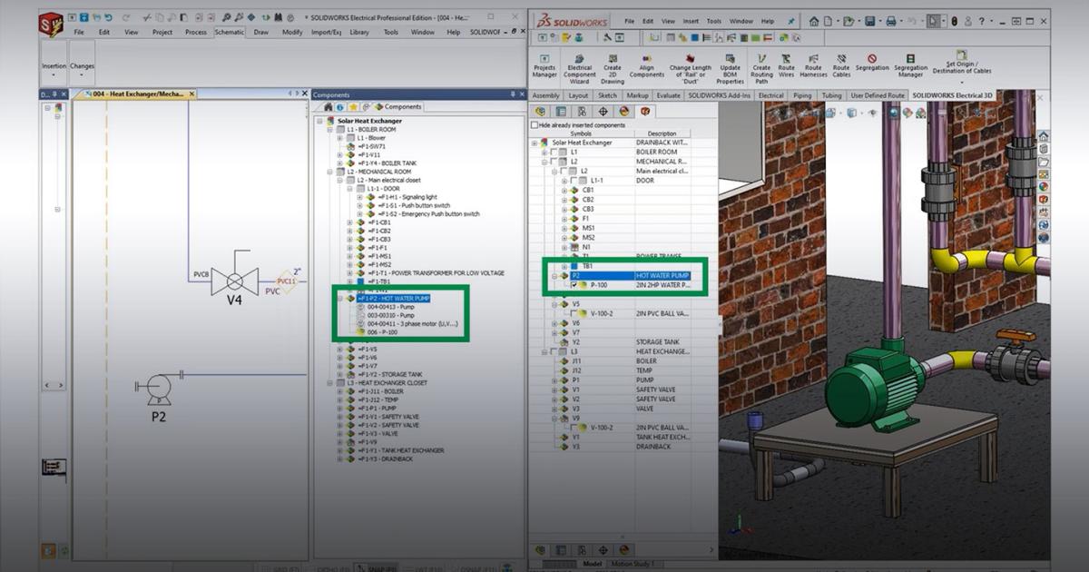Screen dimensions: 1089x572
Task: Collapse the =F1-P2 HOT WATER PUMP item
Action: tap(339, 298)
